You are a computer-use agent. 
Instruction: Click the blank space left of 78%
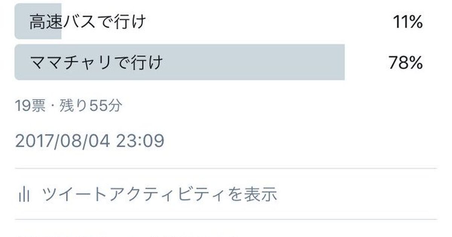click(x=365, y=62)
